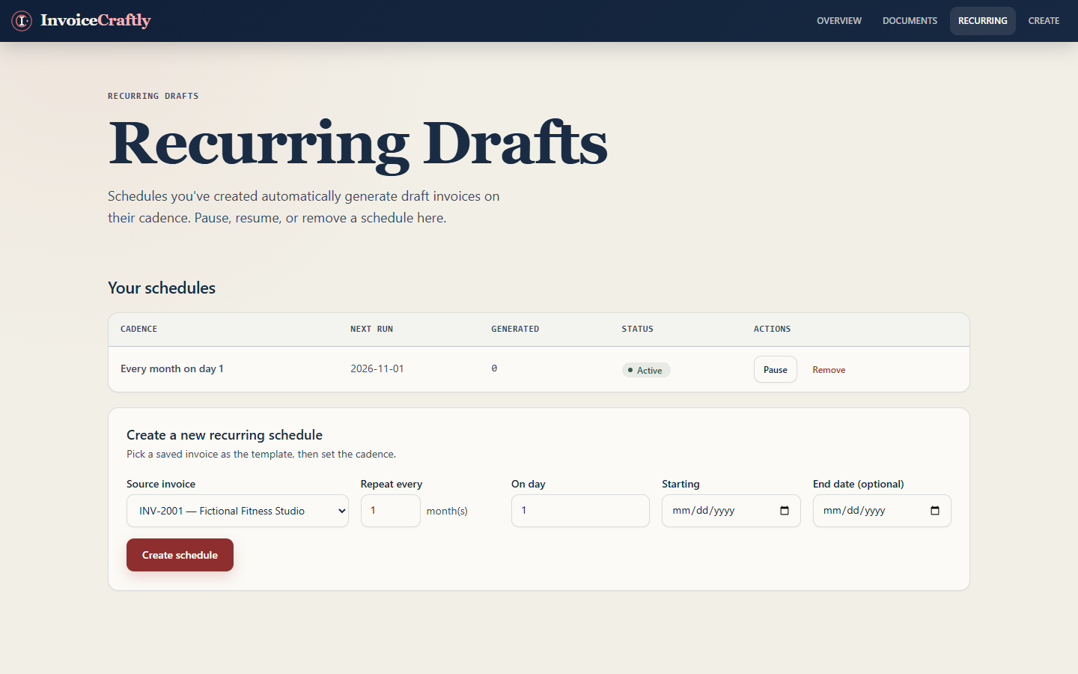Screen dimensions: 1078x674
Task: Click the InvoiceCraftly logo icon
Action: point(22,21)
